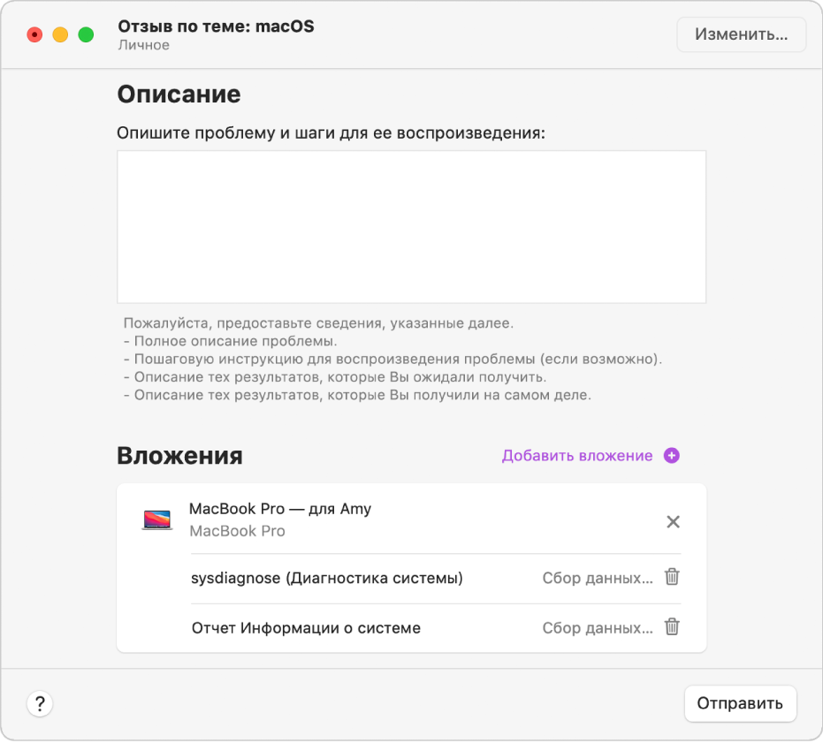Screen dimensions: 823x743
Task: Click the Личное subtitle text
Action: (x=144, y=45)
